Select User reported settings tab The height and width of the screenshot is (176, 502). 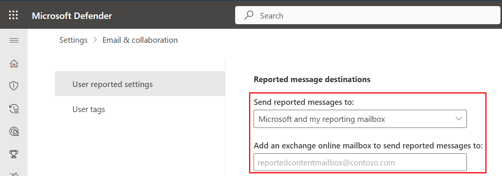coord(140,84)
